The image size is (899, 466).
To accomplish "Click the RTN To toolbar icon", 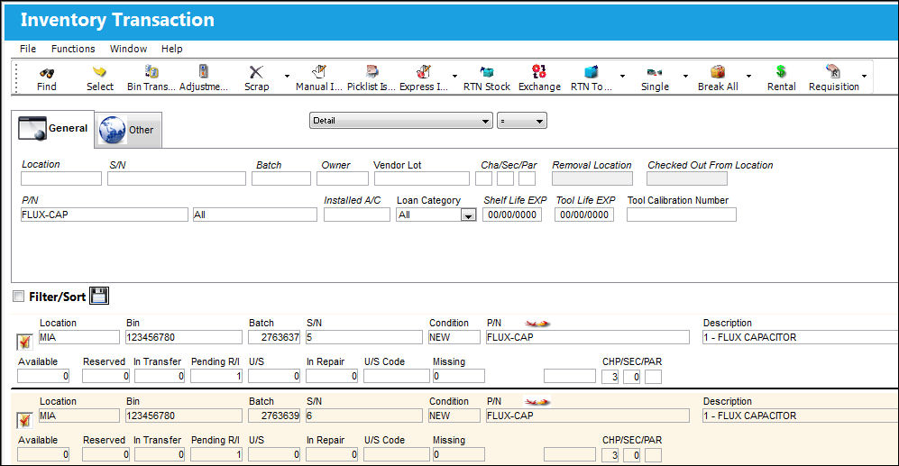I will pyautogui.click(x=592, y=72).
